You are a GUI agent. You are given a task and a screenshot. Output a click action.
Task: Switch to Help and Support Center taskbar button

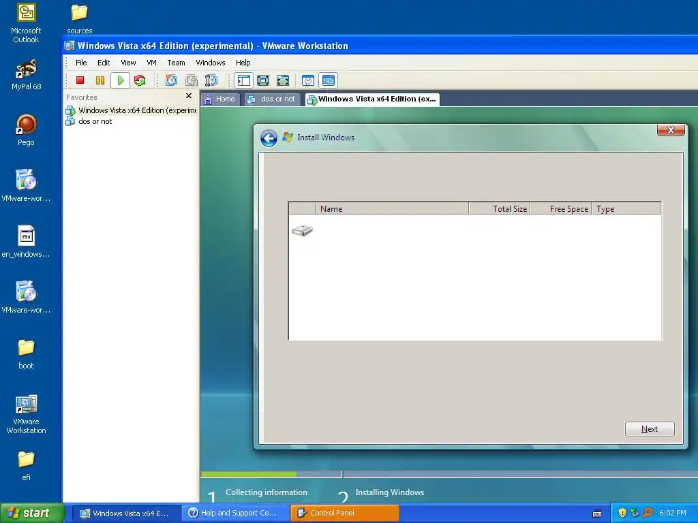[235, 513]
